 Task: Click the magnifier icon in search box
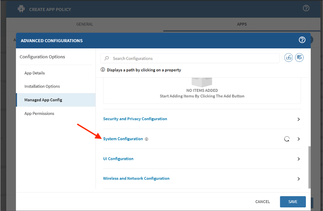tap(107, 58)
